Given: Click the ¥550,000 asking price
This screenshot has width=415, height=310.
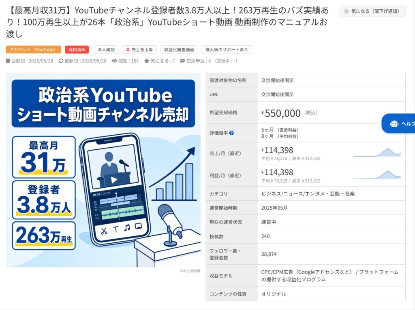Looking at the screenshot, I should [281, 113].
